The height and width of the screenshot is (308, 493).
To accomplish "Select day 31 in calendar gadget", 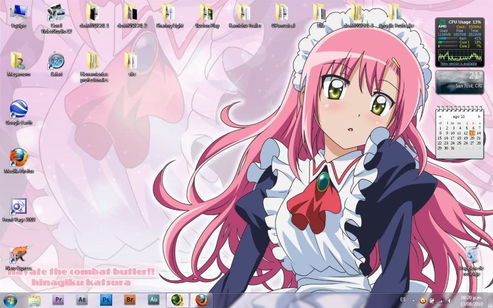I will coord(453,148).
